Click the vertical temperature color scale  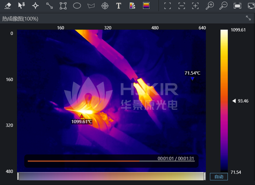point(224,101)
